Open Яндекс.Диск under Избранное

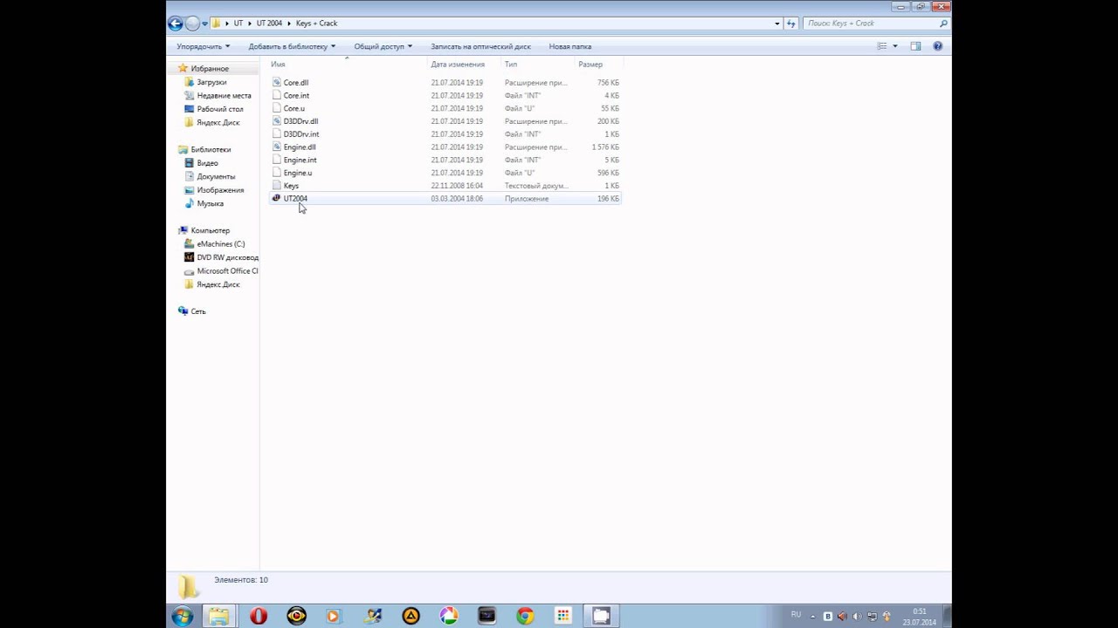218,123
